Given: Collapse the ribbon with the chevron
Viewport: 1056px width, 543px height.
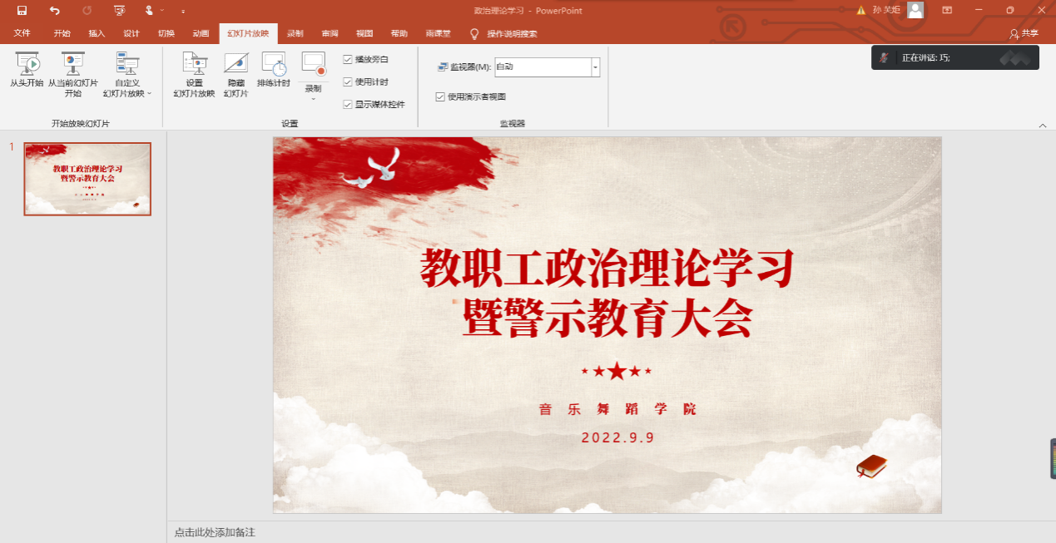Looking at the screenshot, I should [x=1043, y=125].
